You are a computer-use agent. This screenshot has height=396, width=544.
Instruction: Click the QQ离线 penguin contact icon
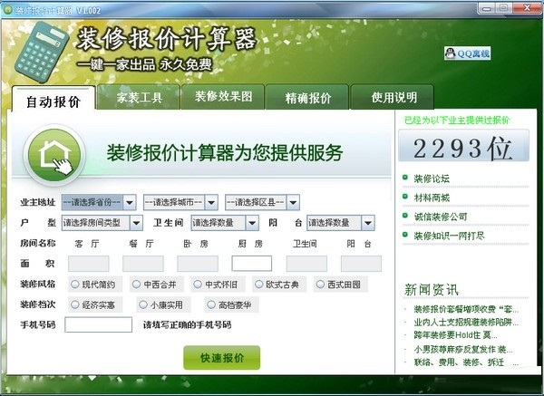click(x=450, y=53)
